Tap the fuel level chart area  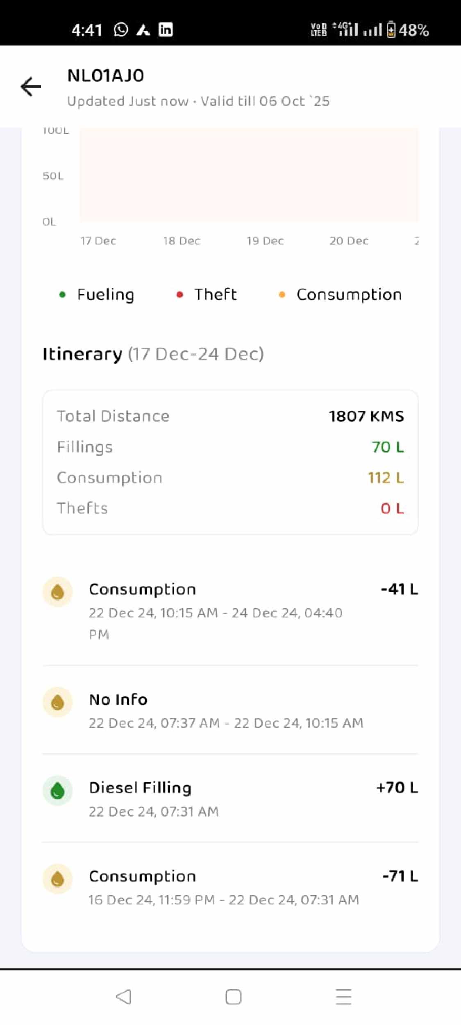(x=249, y=175)
